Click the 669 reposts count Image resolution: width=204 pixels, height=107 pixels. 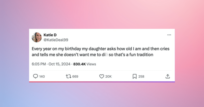(x=75, y=76)
